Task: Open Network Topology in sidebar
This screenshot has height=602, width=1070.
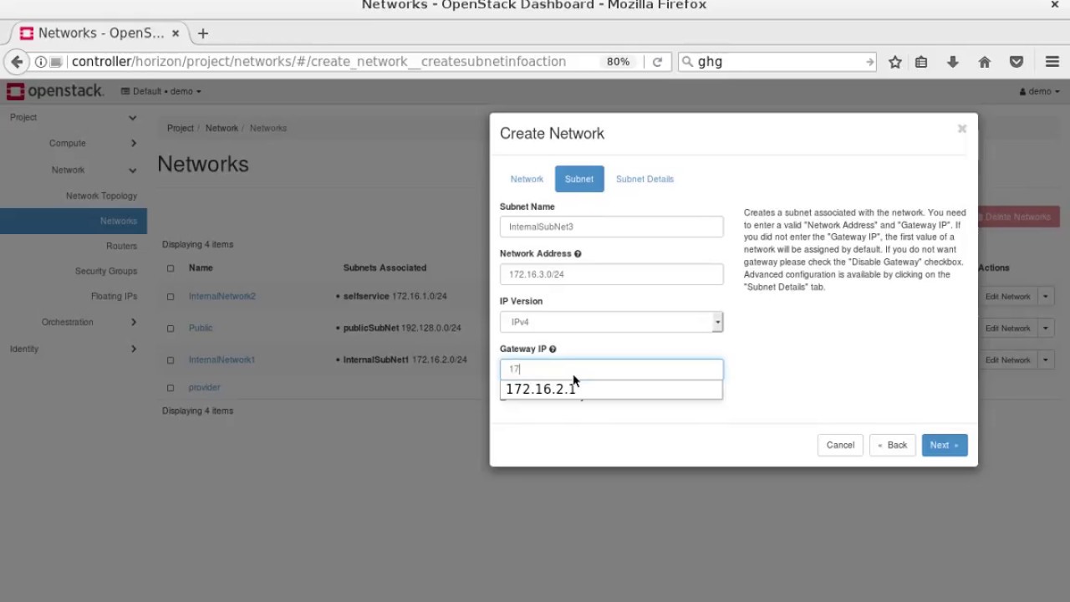Action: [101, 196]
